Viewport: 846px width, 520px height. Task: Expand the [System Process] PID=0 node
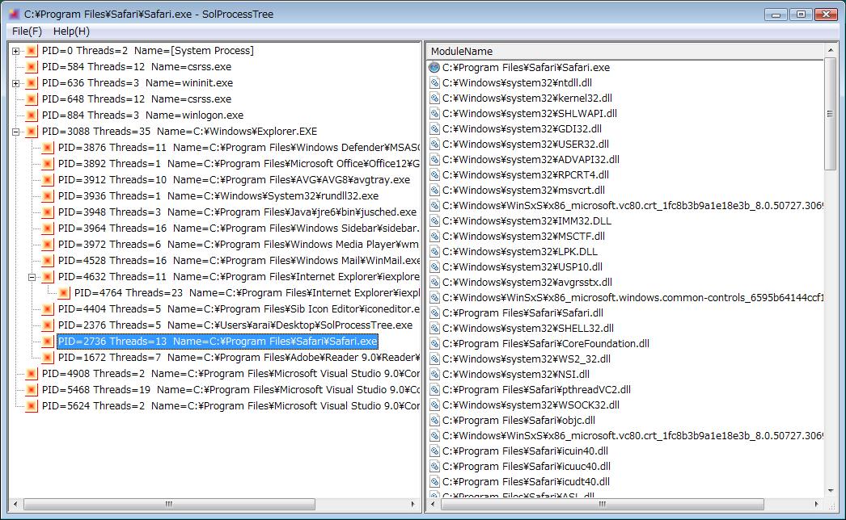point(15,51)
